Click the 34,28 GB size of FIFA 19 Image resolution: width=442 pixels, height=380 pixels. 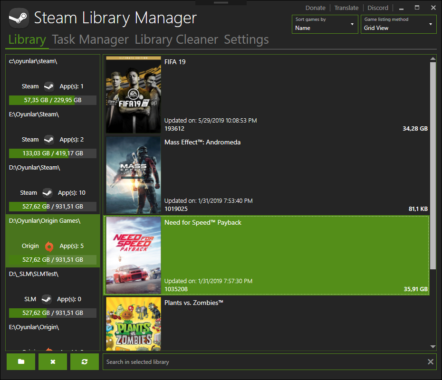coord(415,129)
